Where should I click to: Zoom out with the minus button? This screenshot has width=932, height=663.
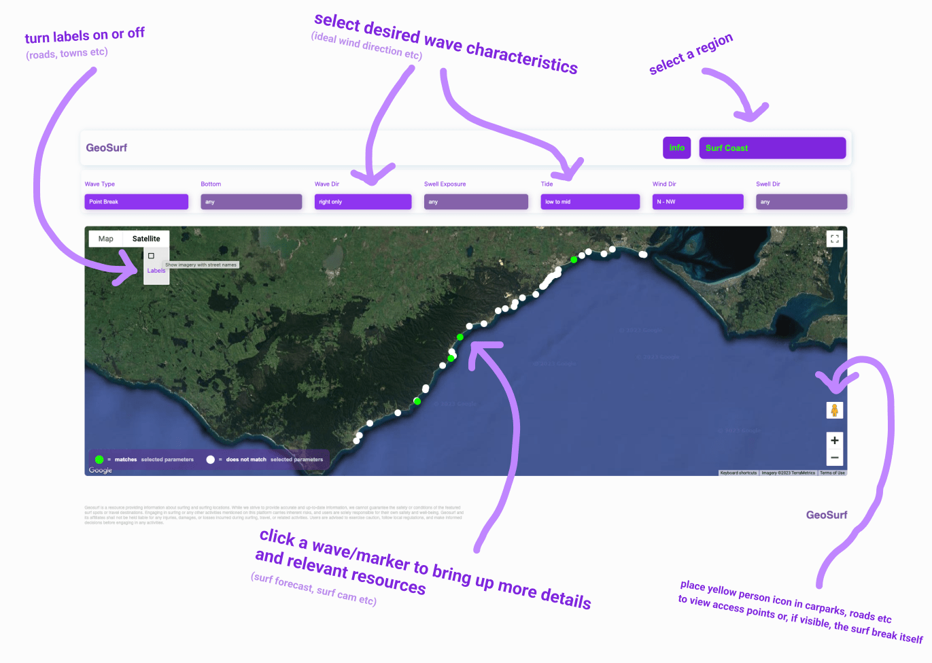point(835,458)
